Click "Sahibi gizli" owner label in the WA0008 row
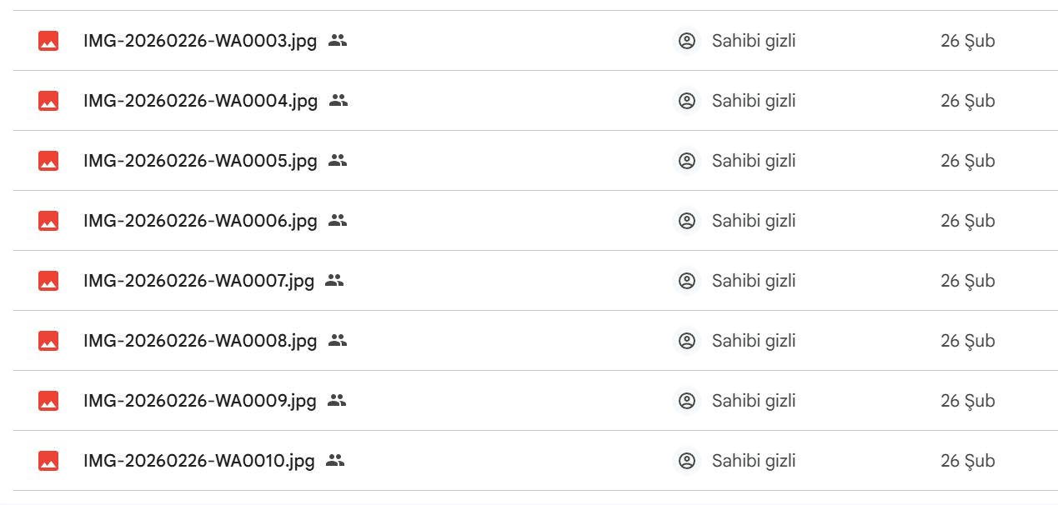 [x=754, y=341]
